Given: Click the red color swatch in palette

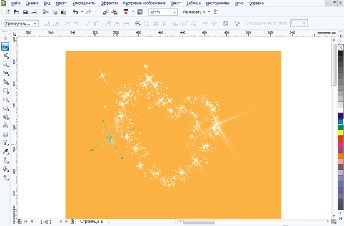Looking at the screenshot, I should [x=340, y=139].
